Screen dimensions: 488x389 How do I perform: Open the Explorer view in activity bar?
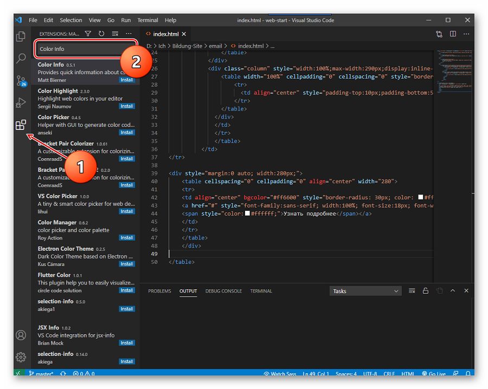click(21, 36)
